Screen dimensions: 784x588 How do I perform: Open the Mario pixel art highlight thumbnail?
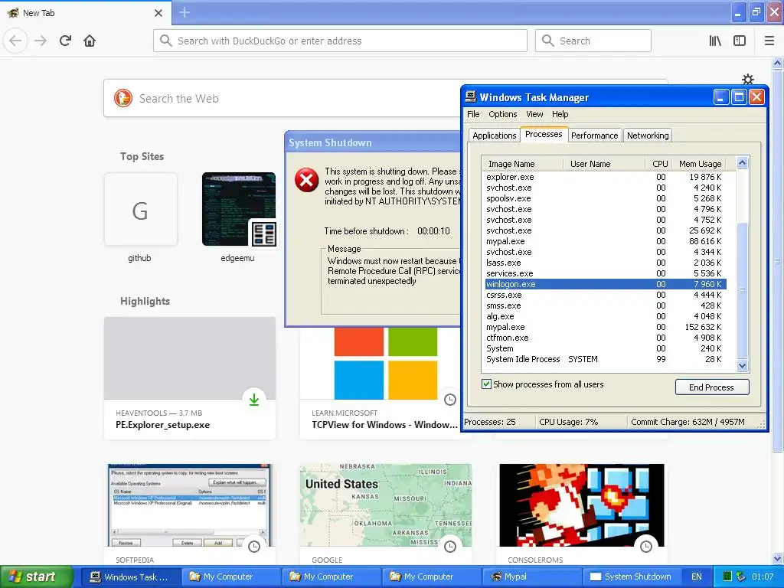pyautogui.click(x=582, y=505)
